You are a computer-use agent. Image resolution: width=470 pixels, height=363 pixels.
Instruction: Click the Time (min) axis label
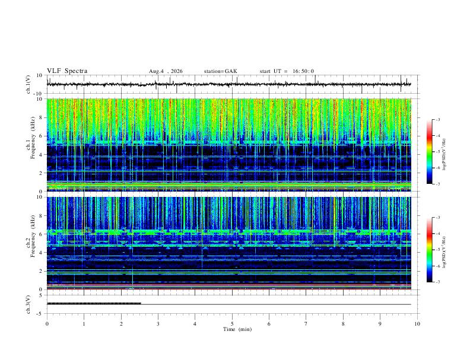(x=237, y=329)
